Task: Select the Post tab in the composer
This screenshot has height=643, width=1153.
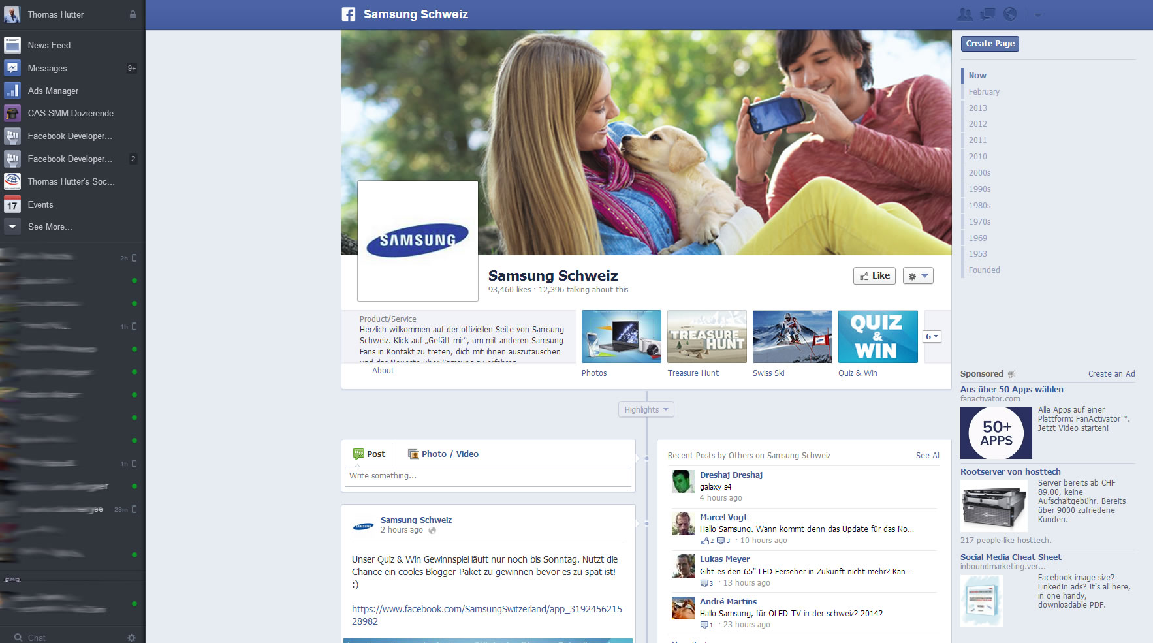Action: [369, 454]
